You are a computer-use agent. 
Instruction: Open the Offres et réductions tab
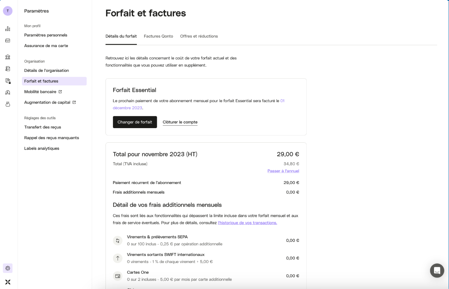click(x=199, y=36)
